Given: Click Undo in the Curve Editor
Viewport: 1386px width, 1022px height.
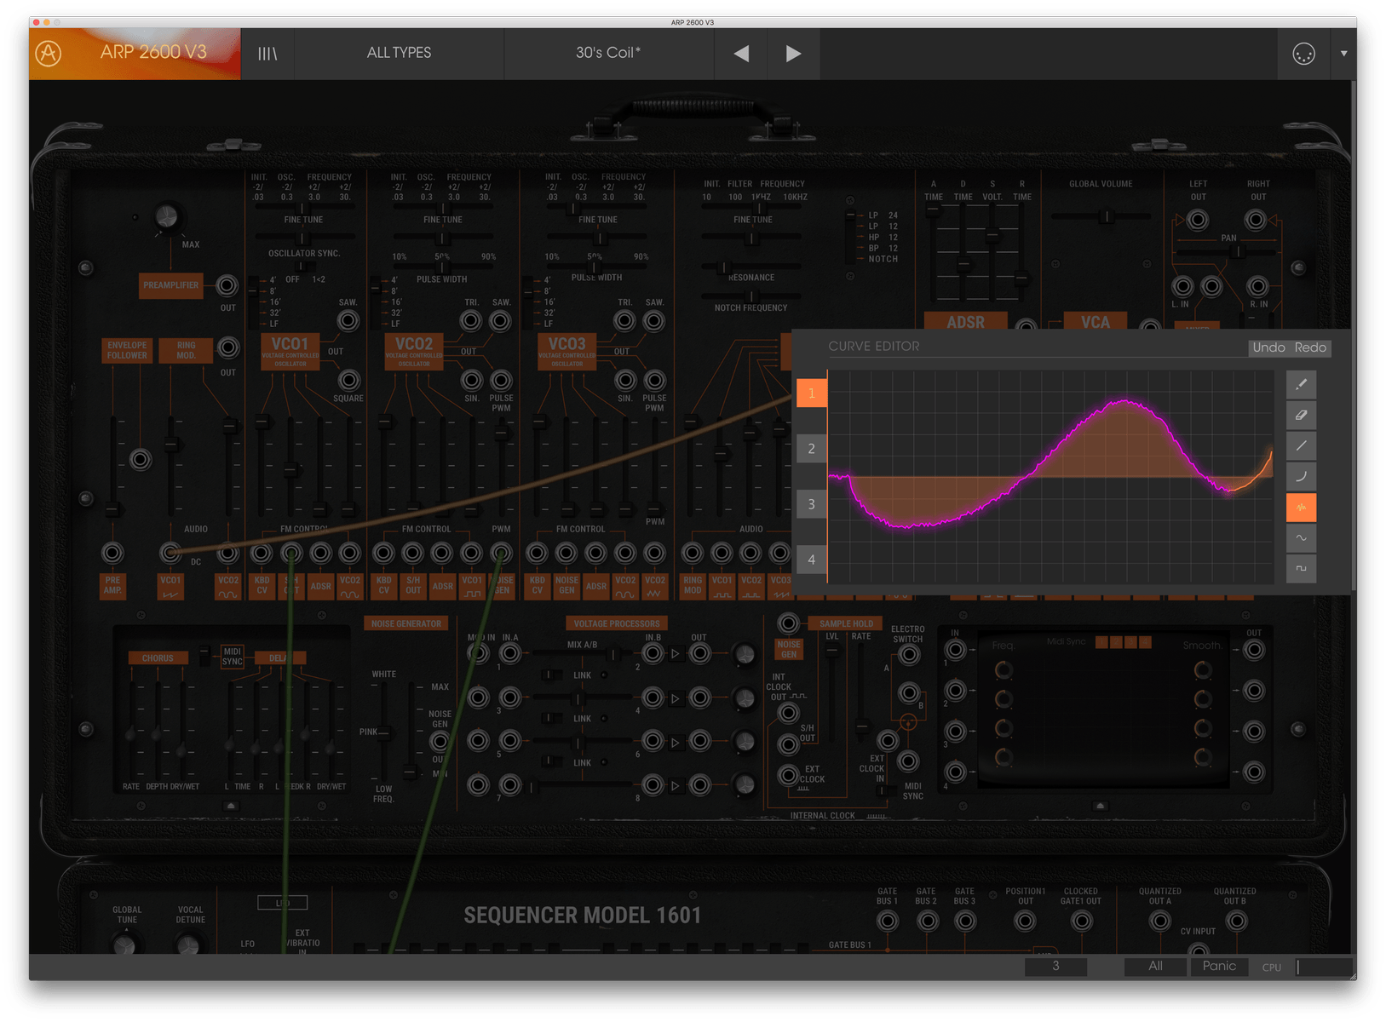Looking at the screenshot, I should point(1268,347).
